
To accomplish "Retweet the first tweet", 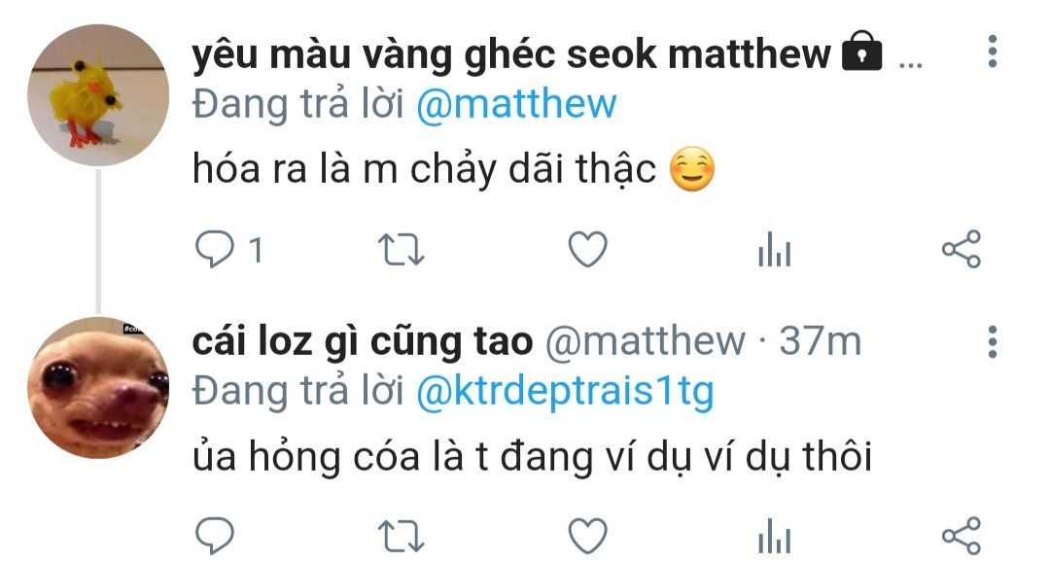I will pyautogui.click(x=402, y=250).
